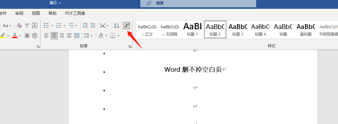This screenshot has height=124, width=338.
Task: Expand the multilevel list dropdown
Action: point(76,26)
